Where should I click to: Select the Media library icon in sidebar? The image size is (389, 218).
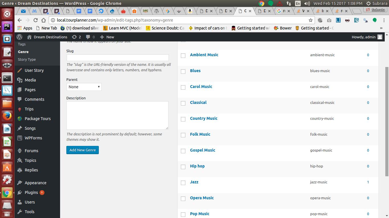click(19, 80)
